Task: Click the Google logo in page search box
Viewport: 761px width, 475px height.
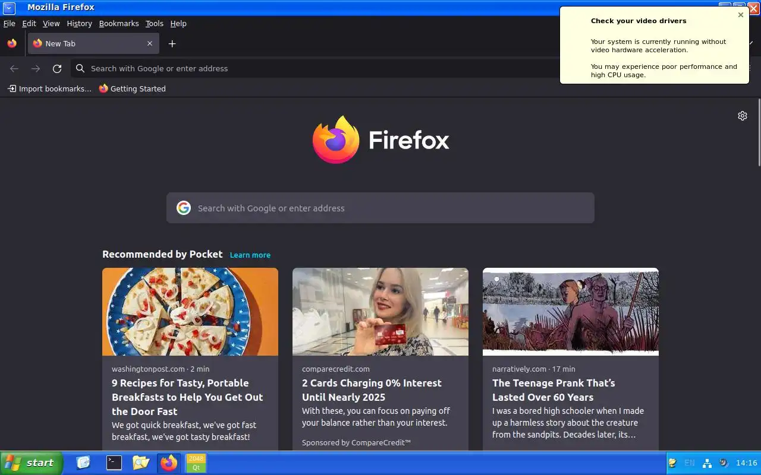Action: click(184, 208)
